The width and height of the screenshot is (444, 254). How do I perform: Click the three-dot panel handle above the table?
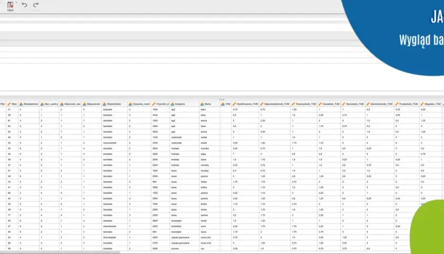tap(221, 99)
